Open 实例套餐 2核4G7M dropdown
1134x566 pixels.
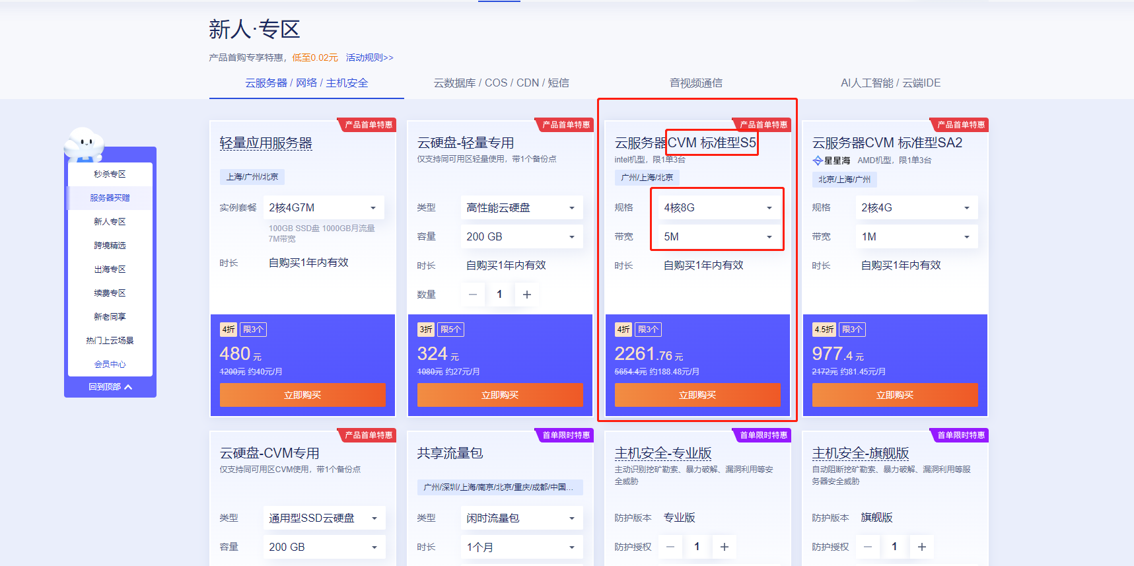[323, 208]
